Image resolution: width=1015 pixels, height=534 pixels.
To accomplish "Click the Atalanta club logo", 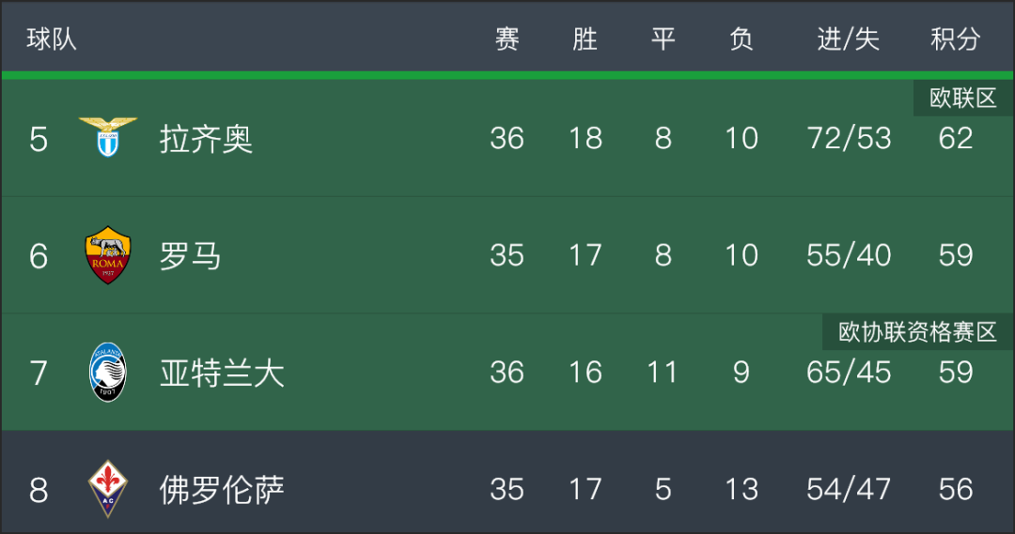I will [107, 372].
